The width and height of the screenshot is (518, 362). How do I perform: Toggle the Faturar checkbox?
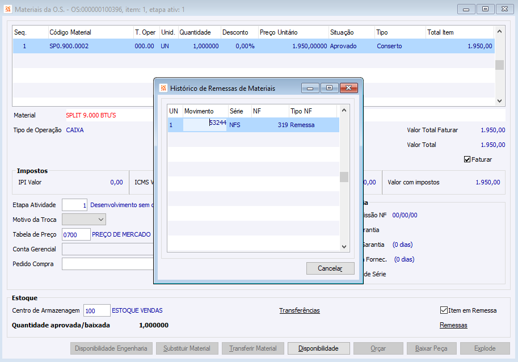click(467, 159)
